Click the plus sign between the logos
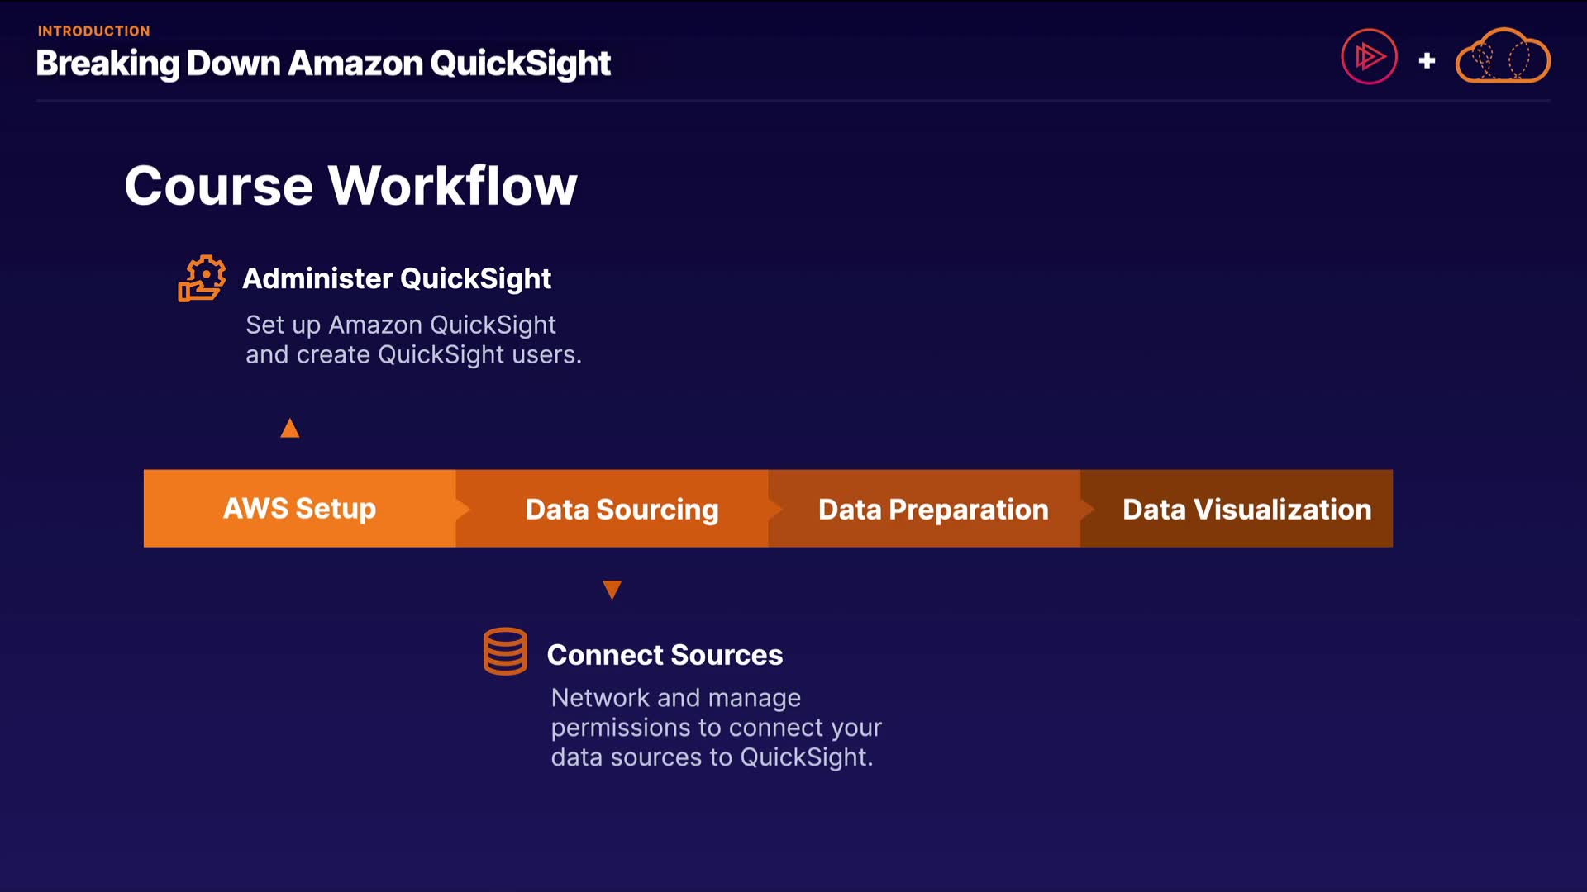The height and width of the screenshot is (892, 1587). point(1427,60)
